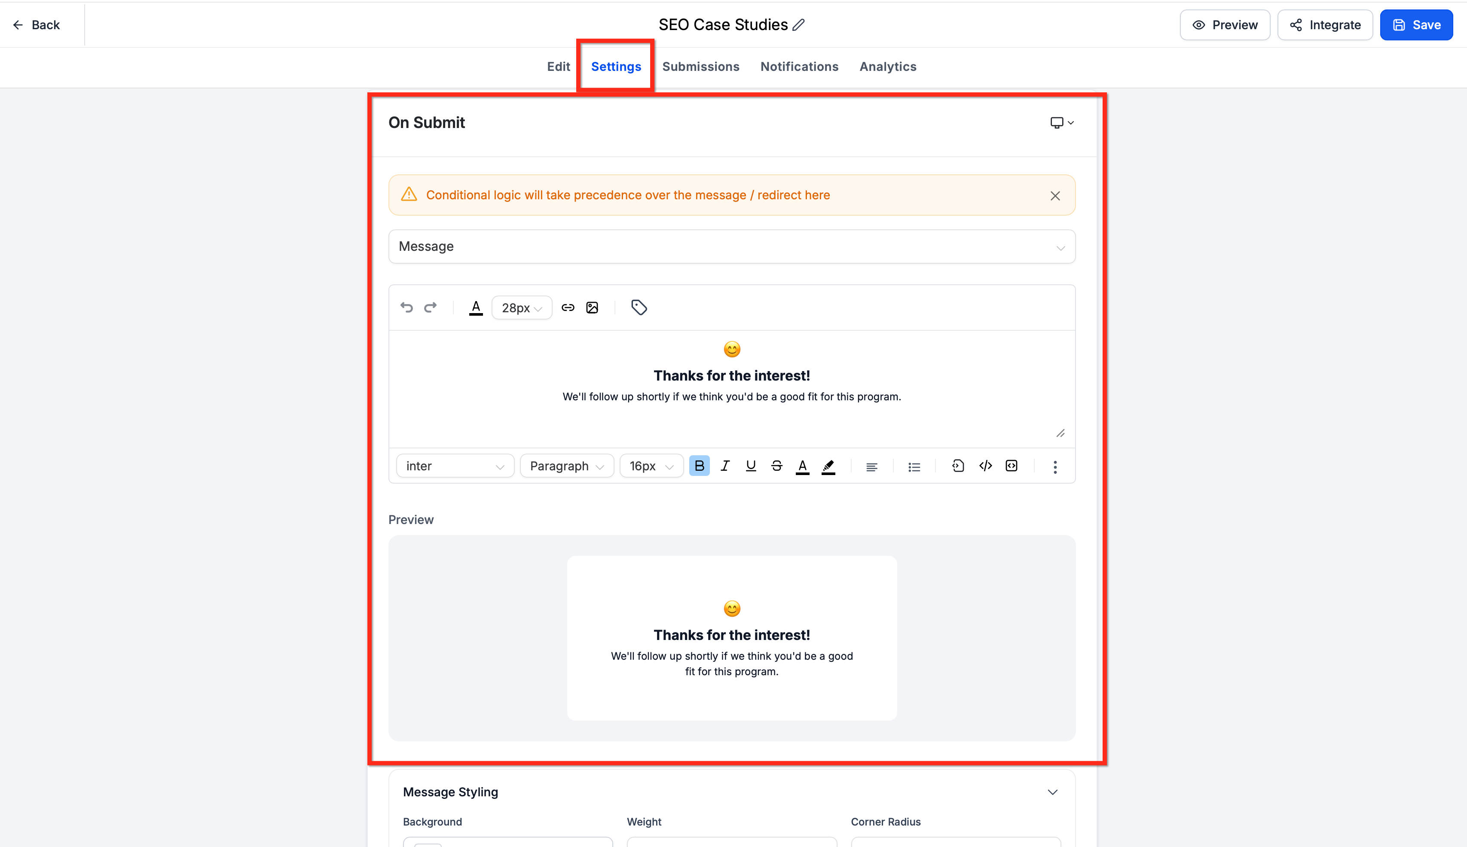The image size is (1467, 847).
Task: Open the device view selector dropdown
Action: (x=1062, y=123)
